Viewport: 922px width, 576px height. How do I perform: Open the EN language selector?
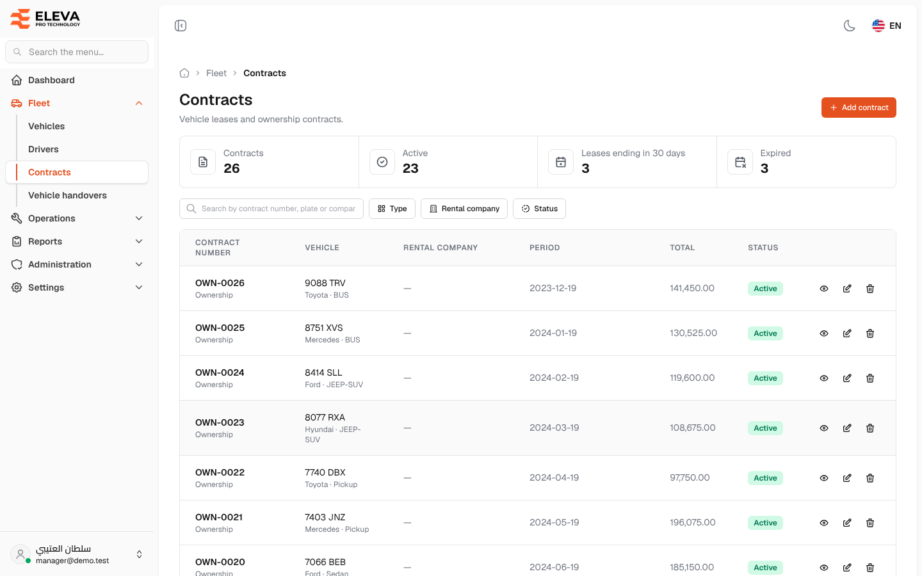coord(887,26)
